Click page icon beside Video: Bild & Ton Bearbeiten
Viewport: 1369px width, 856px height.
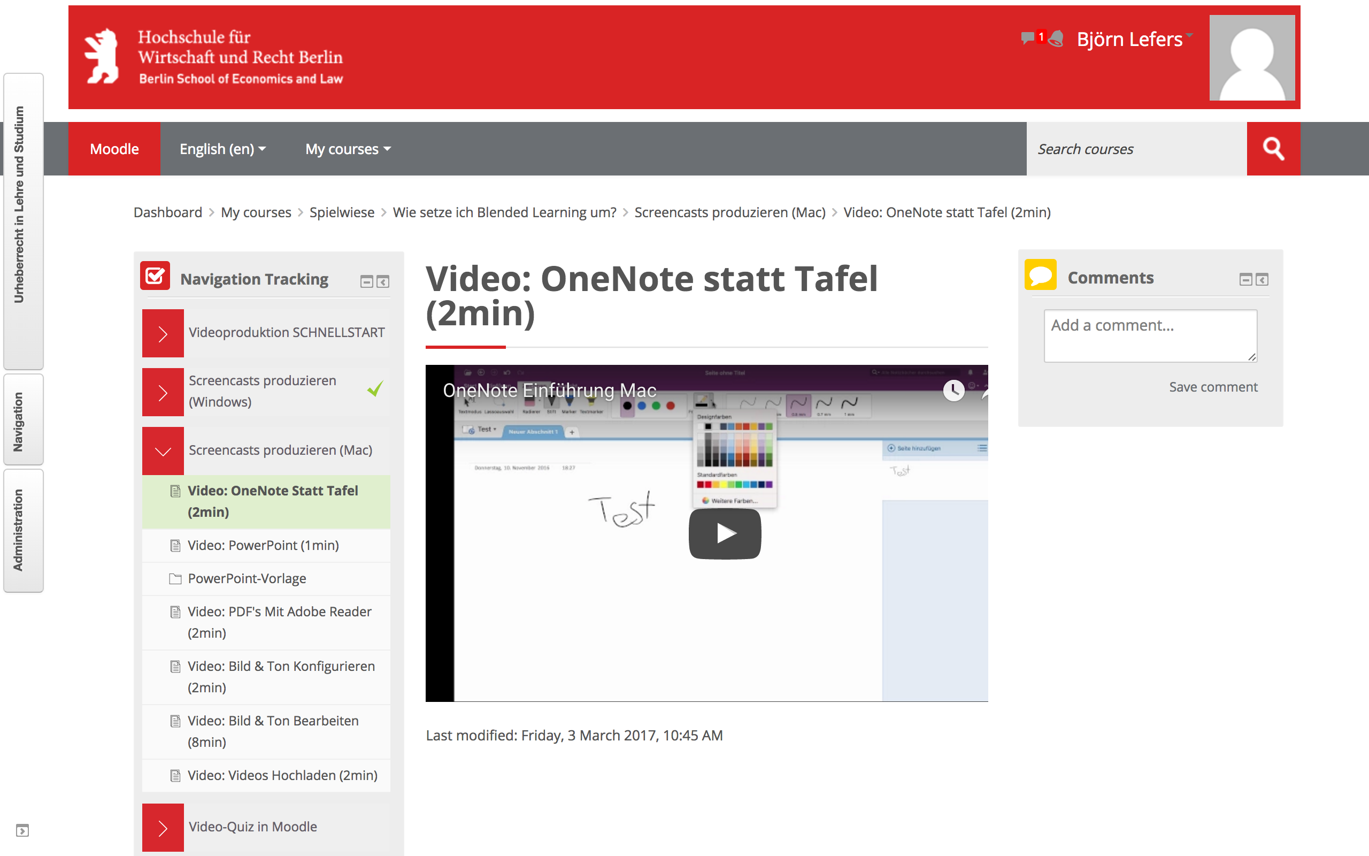[175, 721]
